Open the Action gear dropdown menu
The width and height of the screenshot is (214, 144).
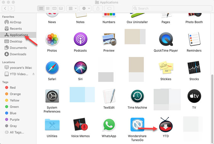85,8
